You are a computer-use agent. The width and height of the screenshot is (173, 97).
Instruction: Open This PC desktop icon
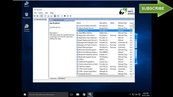tap(26, 4)
